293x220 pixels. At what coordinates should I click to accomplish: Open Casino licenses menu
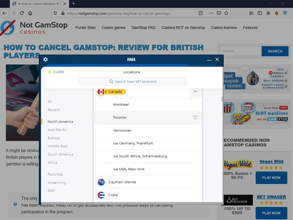pos(224,28)
